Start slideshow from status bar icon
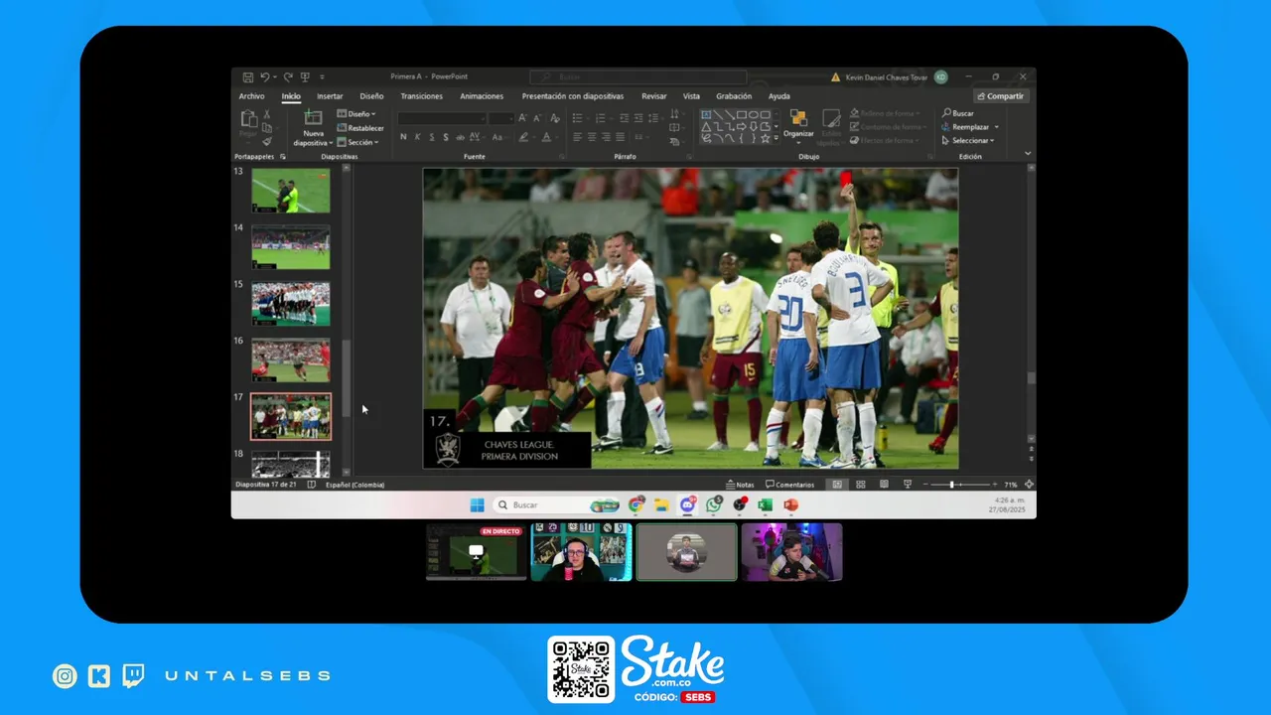 [x=907, y=485]
